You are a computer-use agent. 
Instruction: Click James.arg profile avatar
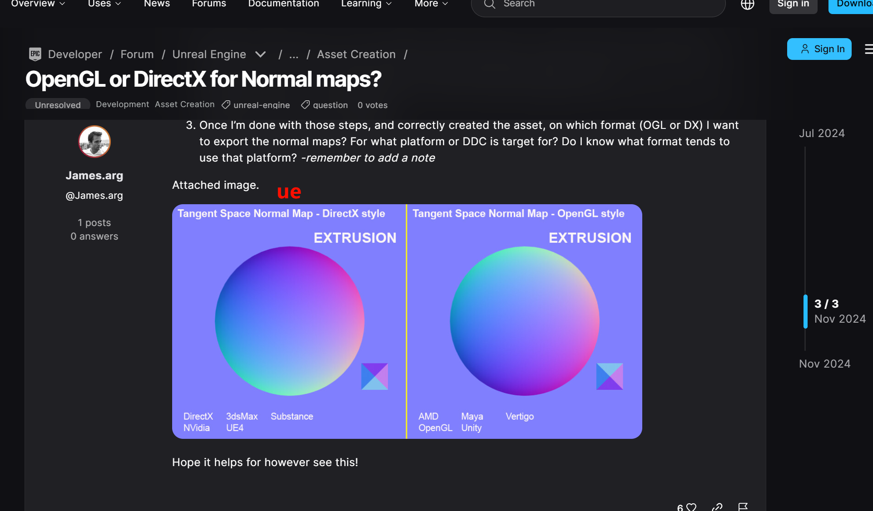point(94,142)
